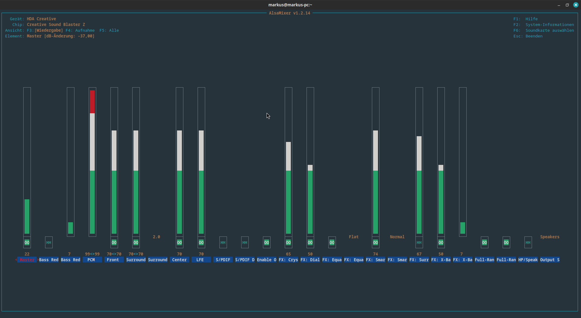Screen dimensions: 581x318
Task: Select the S/PDIF D channel label
Action: [x=245, y=260]
